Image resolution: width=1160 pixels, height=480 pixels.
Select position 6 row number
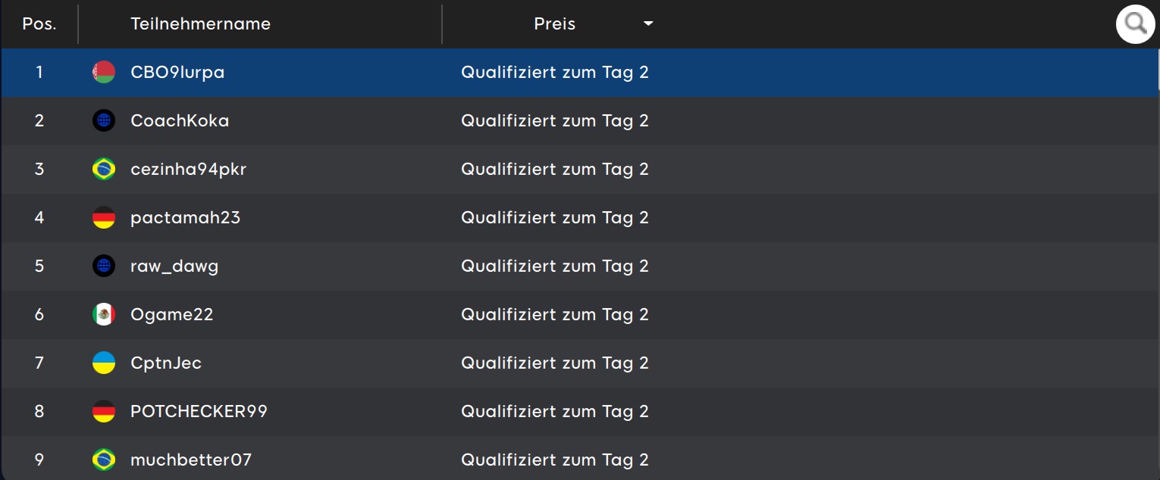[x=39, y=315]
